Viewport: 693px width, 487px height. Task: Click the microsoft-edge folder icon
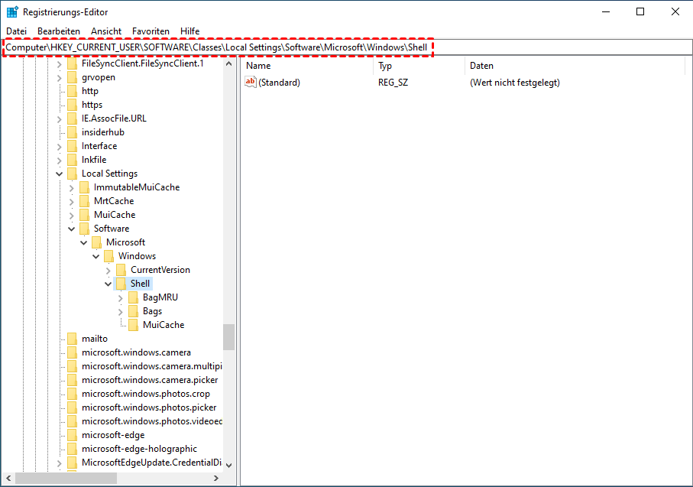coord(72,435)
